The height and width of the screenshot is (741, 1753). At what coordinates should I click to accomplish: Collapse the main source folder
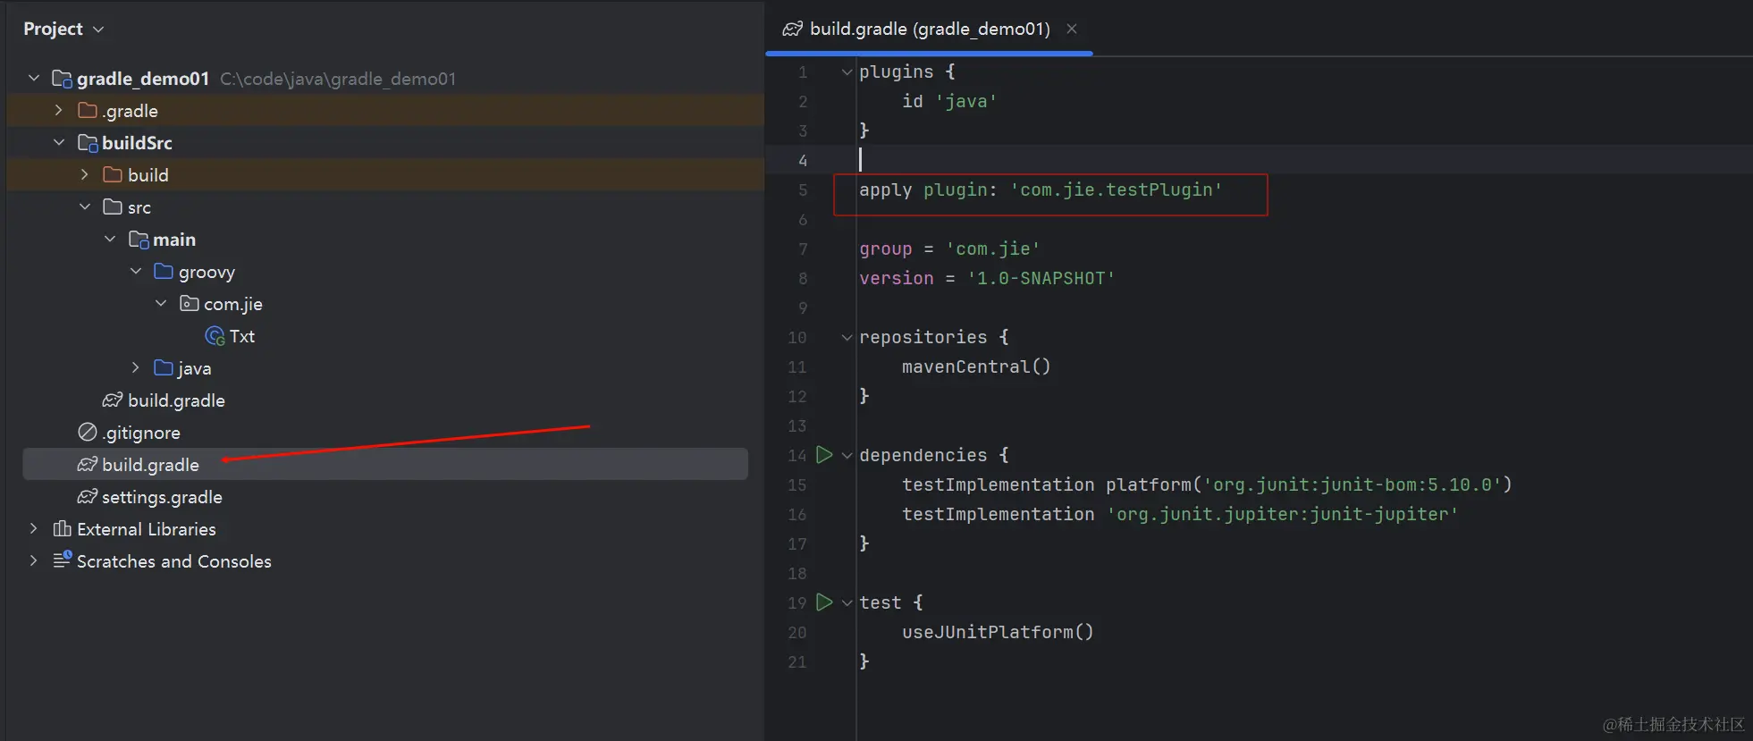point(110,240)
